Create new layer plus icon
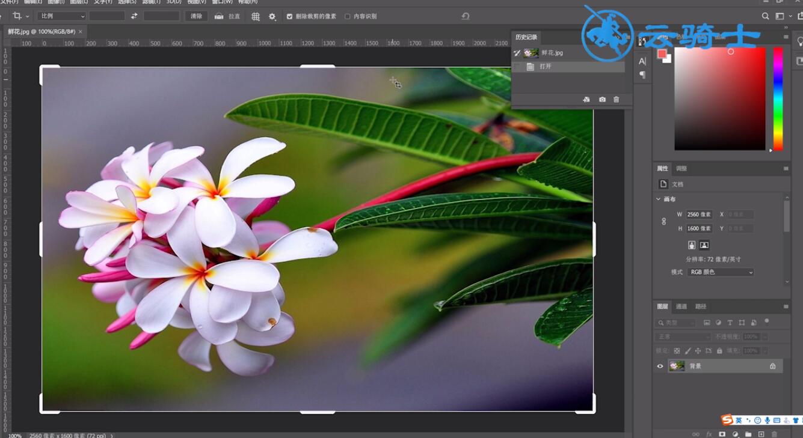Screen dimensions: 803x438 [761, 434]
